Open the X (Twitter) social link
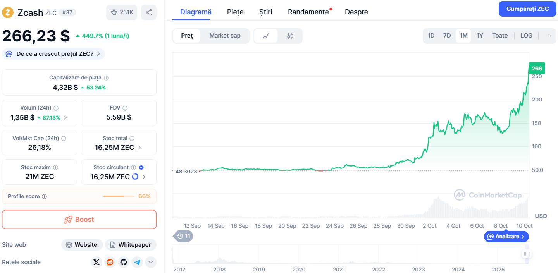Screen dimensions: 558x273 (96, 262)
